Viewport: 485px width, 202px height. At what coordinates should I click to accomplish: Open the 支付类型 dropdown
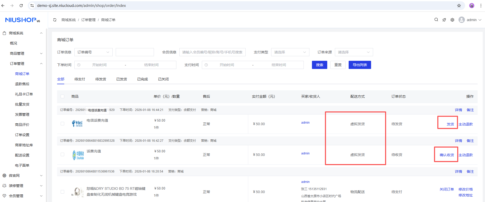click(x=290, y=52)
